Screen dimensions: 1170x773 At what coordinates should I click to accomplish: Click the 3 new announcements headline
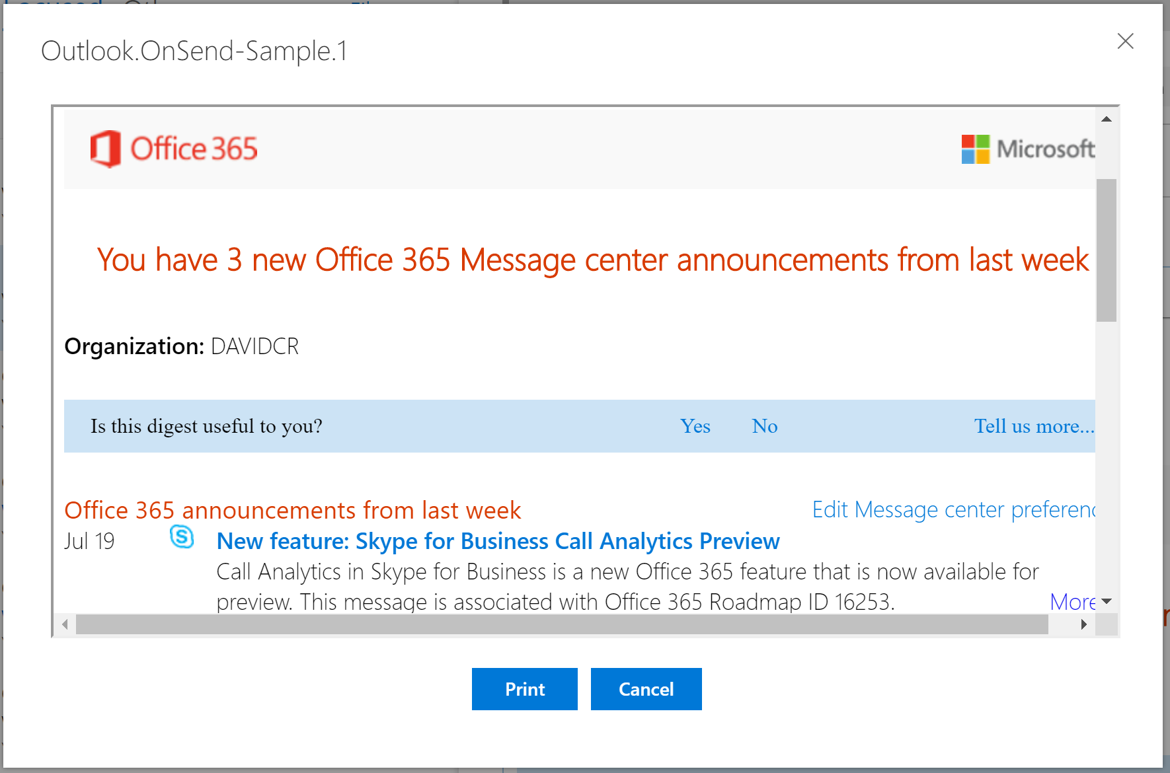coord(593,260)
